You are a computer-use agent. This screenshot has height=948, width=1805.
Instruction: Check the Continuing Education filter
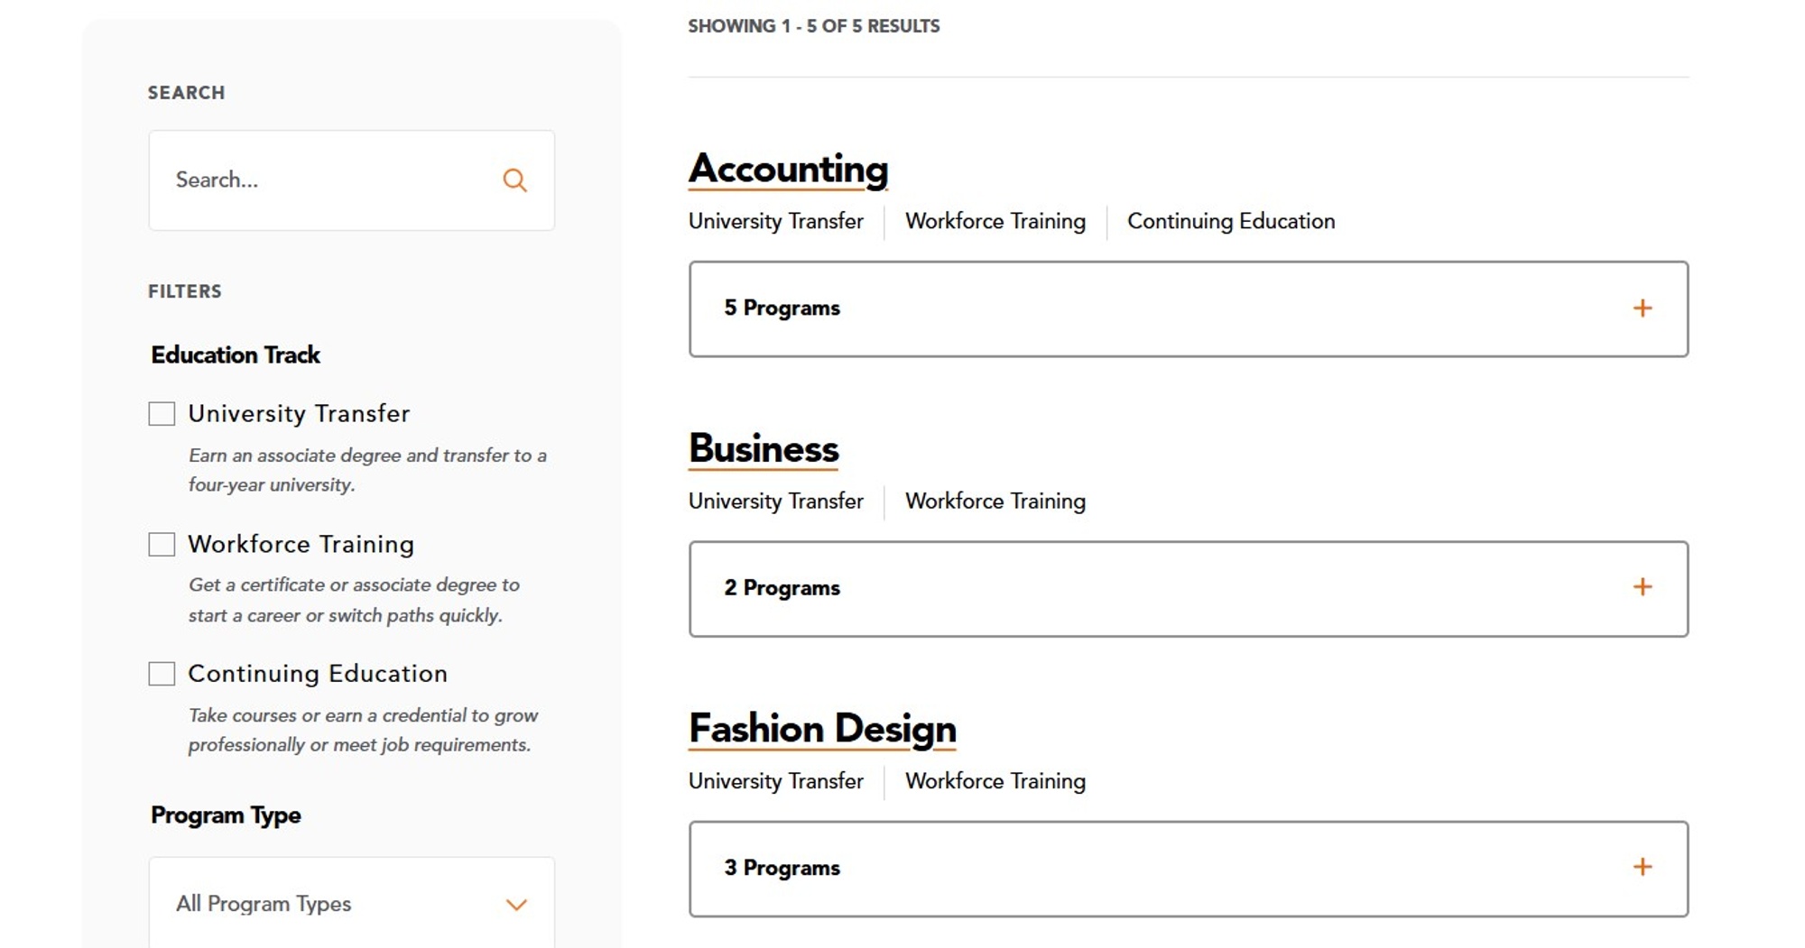162,673
